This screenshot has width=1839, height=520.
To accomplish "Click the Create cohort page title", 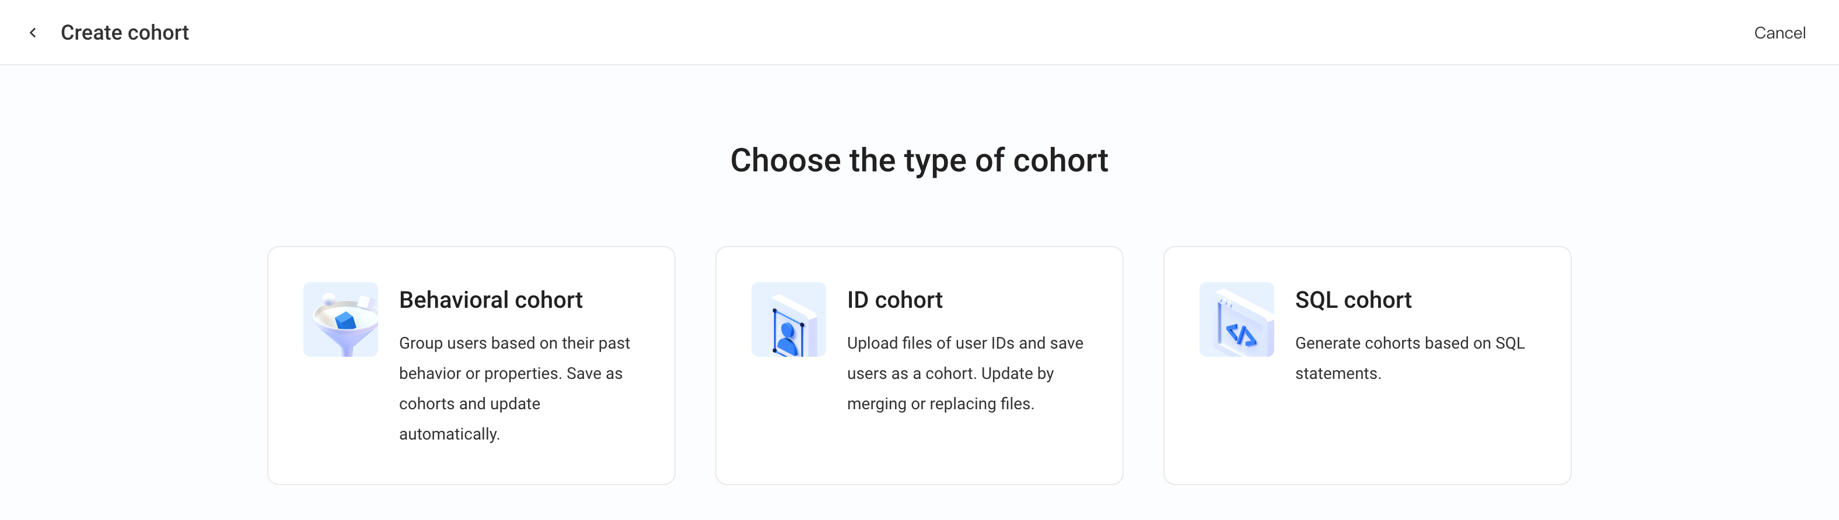I will pyautogui.click(x=125, y=33).
